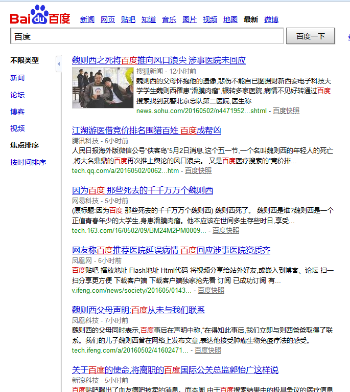The width and height of the screenshot is (350, 392).
Task: Open the 贴吧 tab
Action: (x=128, y=19)
